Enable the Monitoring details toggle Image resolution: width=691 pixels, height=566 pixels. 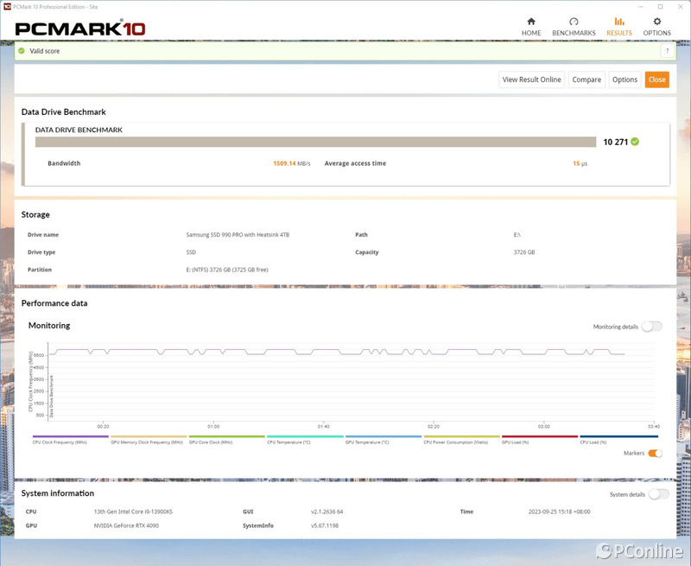pos(651,327)
